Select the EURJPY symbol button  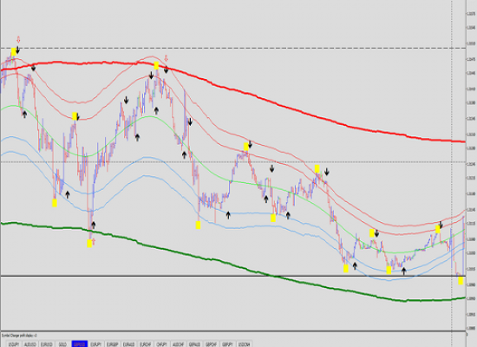pyautogui.click(x=95, y=344)
